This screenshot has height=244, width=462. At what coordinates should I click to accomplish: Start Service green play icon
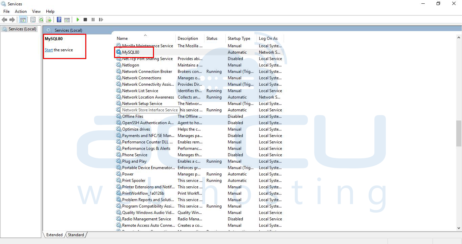click(78, 20)
